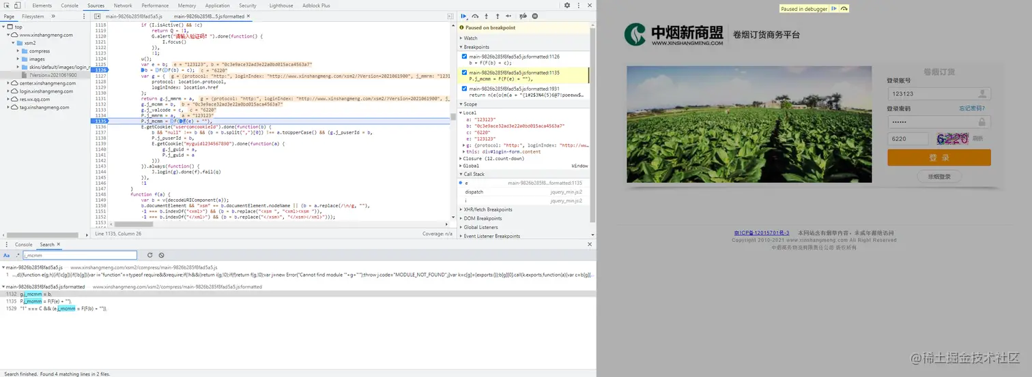The image size is (1032, 377).
Task: Refresh the search results
Action: point(150,255)
